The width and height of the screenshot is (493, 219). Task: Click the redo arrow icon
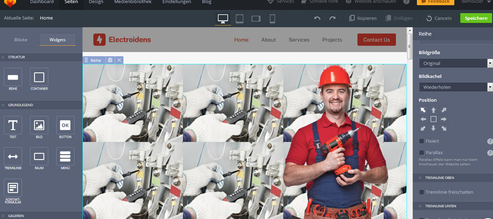[x=332, y=18]
